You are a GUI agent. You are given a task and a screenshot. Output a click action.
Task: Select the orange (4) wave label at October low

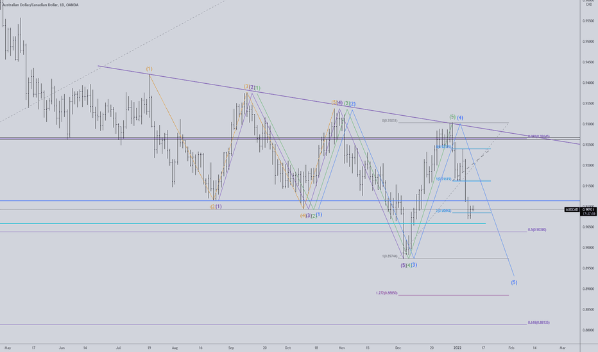tap(303, 216)
